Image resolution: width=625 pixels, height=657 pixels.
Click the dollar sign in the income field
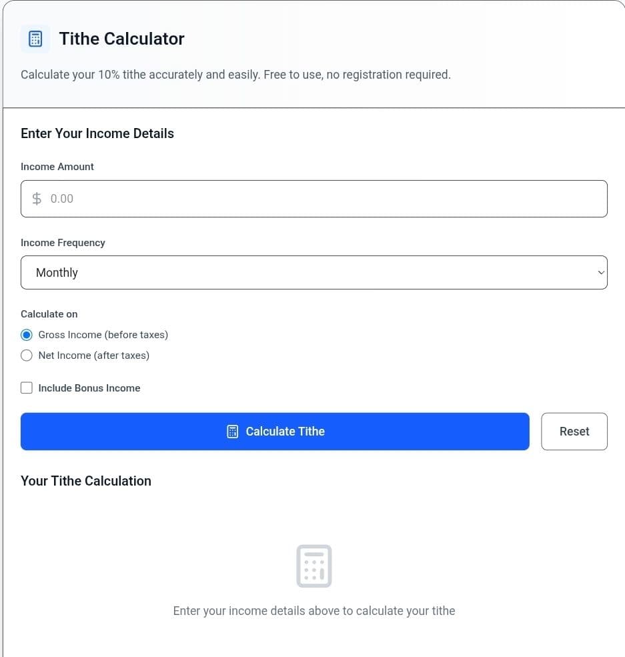pos(37,198)
